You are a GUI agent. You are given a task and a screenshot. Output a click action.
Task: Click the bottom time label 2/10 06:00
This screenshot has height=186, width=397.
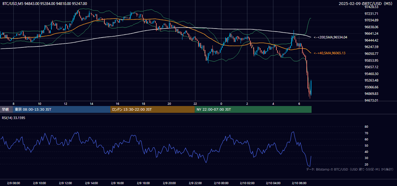point(299,183)
